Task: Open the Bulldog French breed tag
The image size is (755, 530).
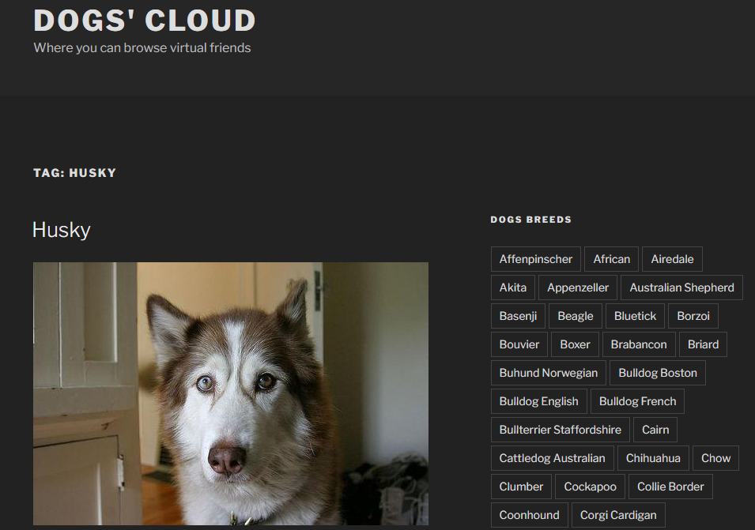Action: [x=637, y=400]
